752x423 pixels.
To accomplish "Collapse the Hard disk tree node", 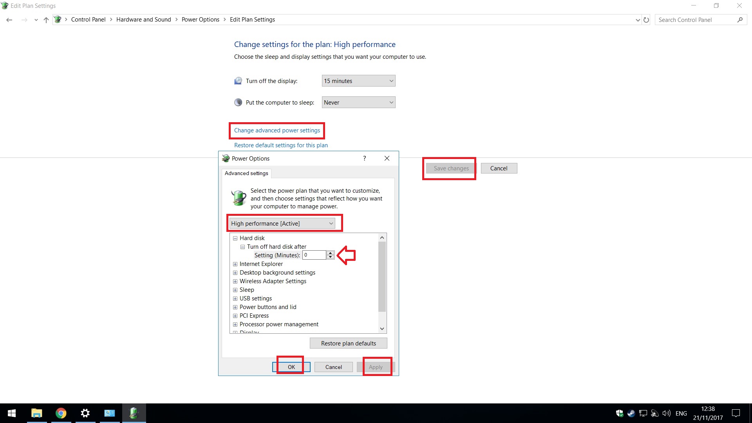I will pyautogui.click(x=235, y=238).
